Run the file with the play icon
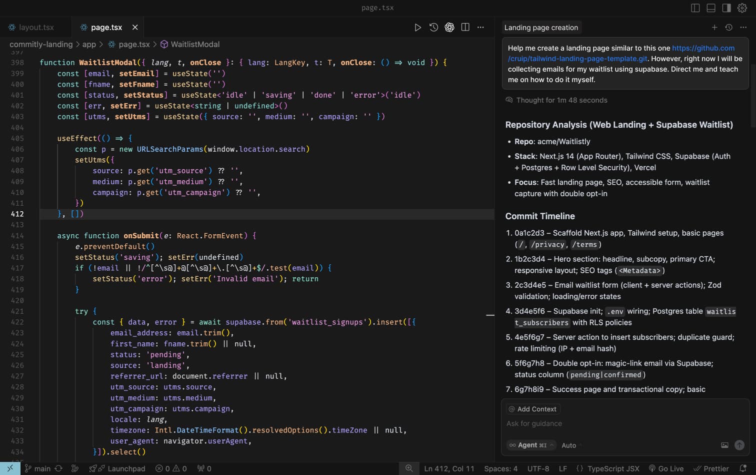The height and width of the screenshot is (475, 756). (417, 28)
